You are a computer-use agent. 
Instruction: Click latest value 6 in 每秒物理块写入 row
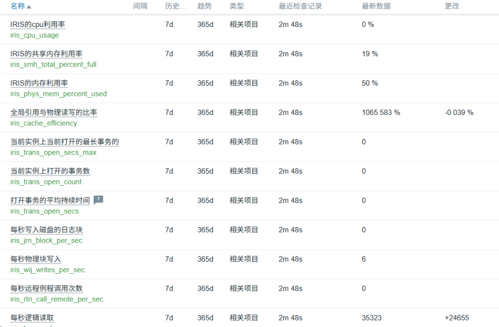coord(363,259)
